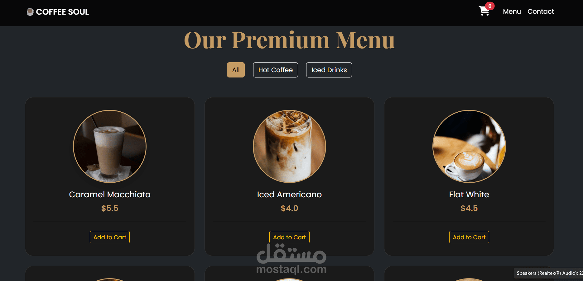
Task: Add Flat White to cart
Action: [469, 237]
